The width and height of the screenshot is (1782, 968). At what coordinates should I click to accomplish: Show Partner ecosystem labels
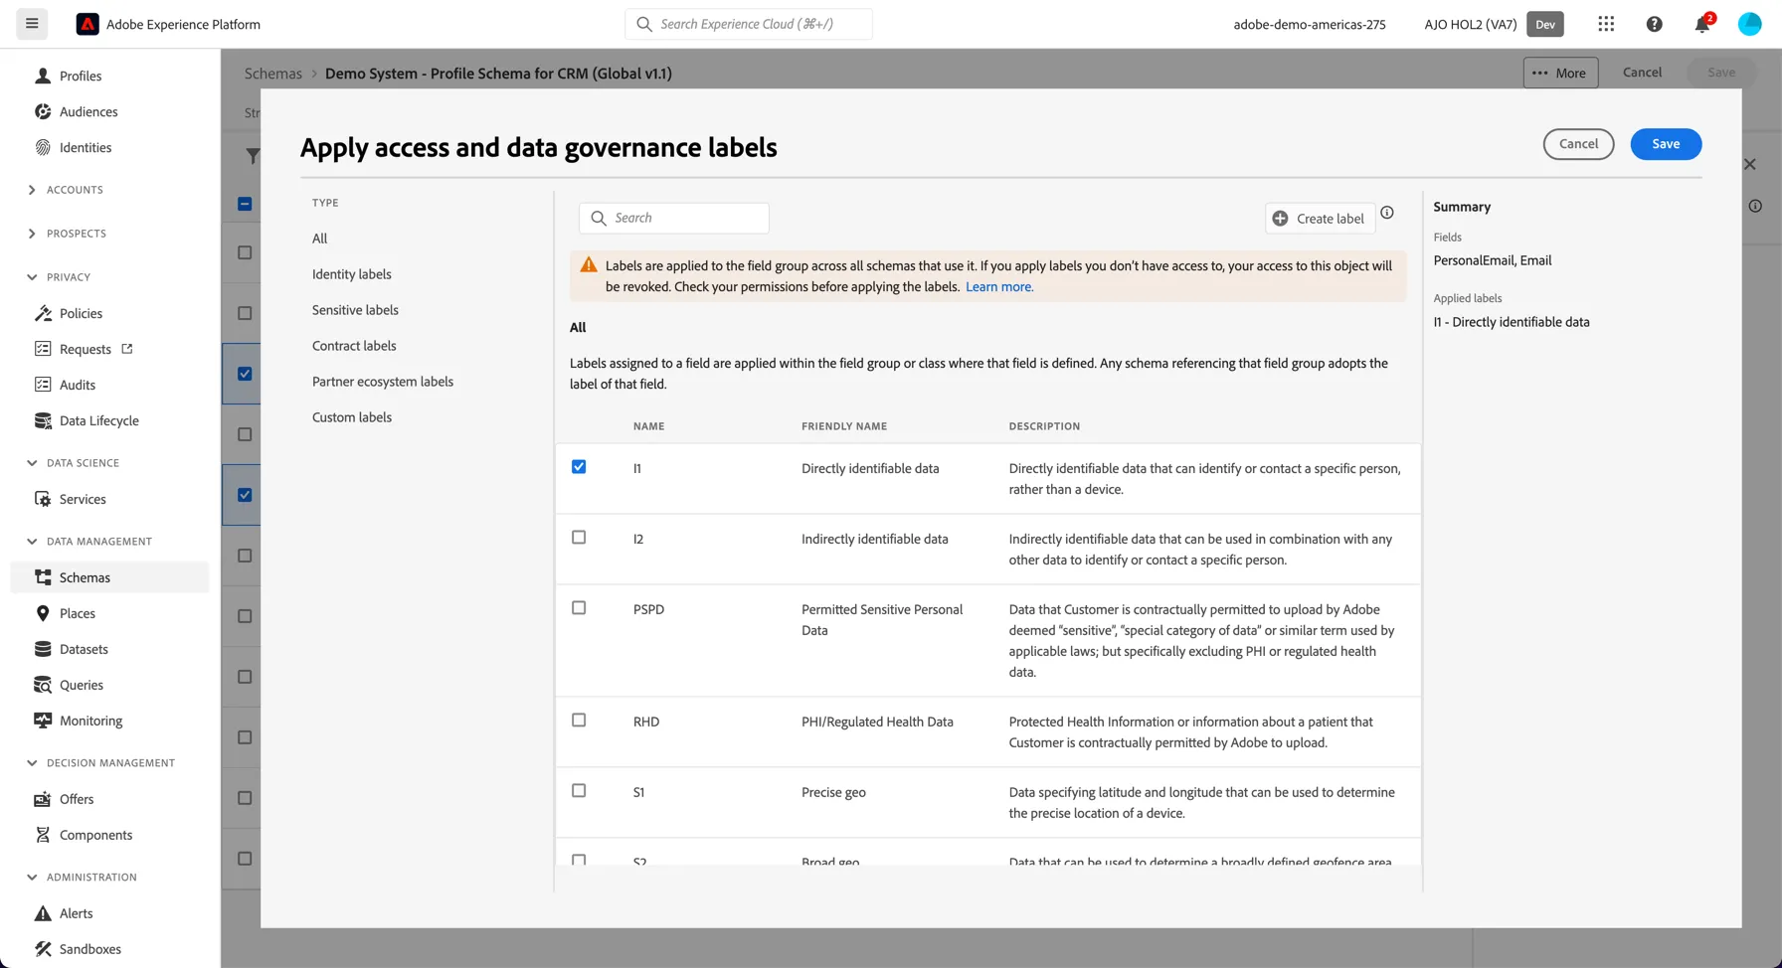(x=383, y=382)
